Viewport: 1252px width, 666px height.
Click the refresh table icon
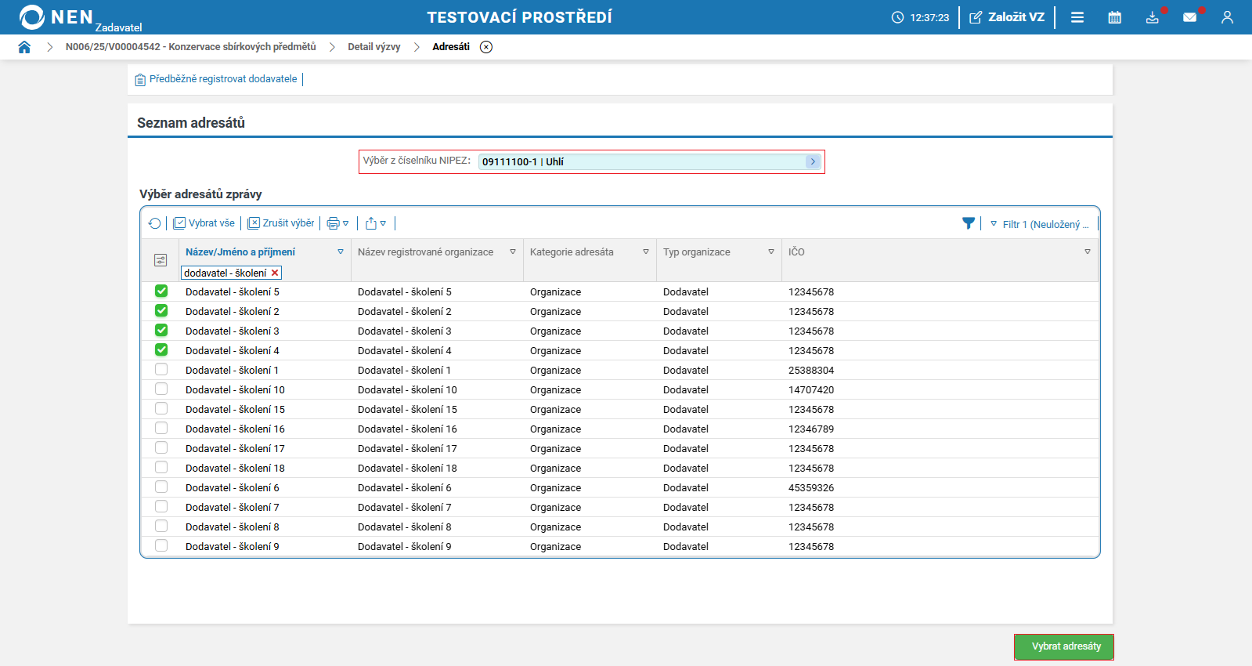[154, 223]
